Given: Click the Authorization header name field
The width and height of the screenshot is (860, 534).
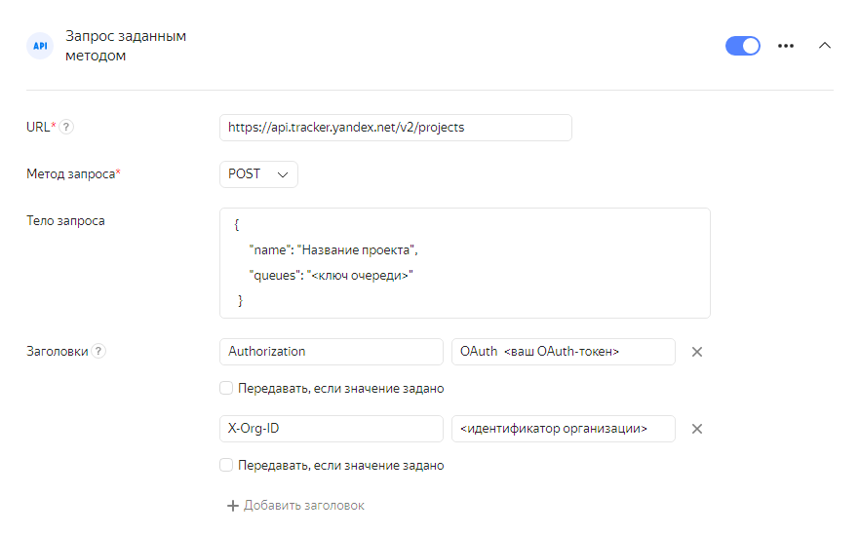Looking at the screenshot, I should [x=332, y=352].
